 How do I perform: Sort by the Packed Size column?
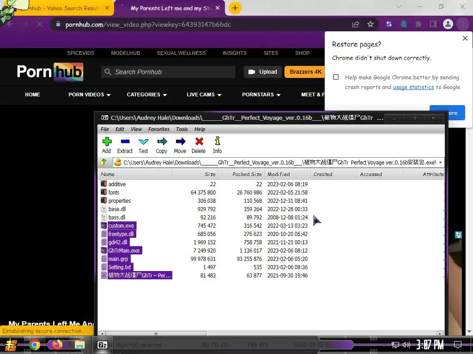[241, 174]
